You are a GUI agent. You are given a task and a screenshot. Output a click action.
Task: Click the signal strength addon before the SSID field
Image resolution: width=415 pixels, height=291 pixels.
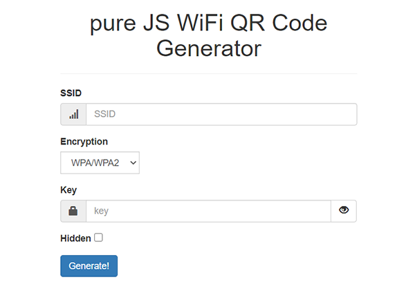[x=73, y=114]
